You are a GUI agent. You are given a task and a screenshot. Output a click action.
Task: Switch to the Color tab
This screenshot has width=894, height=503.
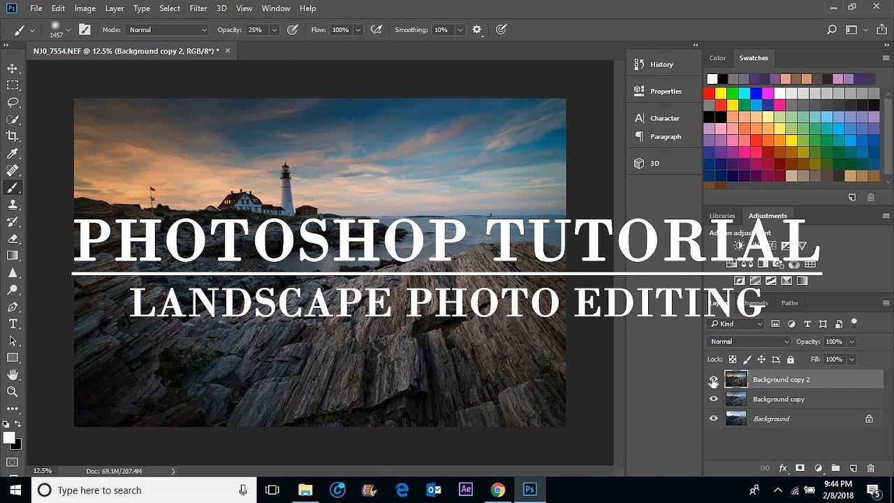[717, 58]
